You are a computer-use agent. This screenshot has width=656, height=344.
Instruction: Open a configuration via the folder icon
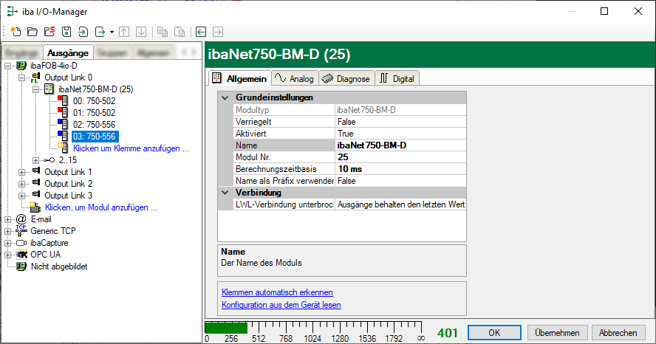click(x=32, y=32)
